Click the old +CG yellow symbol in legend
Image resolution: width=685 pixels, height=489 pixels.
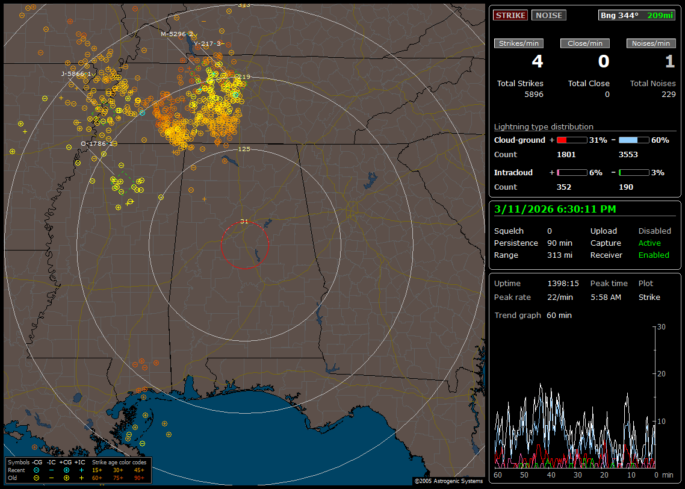(66, 478)
